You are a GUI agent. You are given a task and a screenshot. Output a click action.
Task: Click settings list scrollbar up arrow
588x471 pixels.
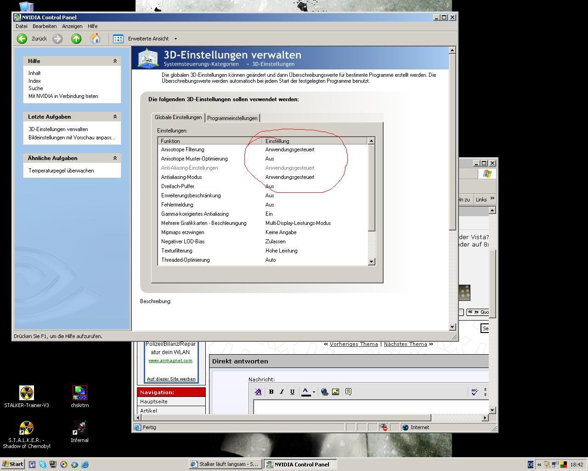[x=371, y=141]
